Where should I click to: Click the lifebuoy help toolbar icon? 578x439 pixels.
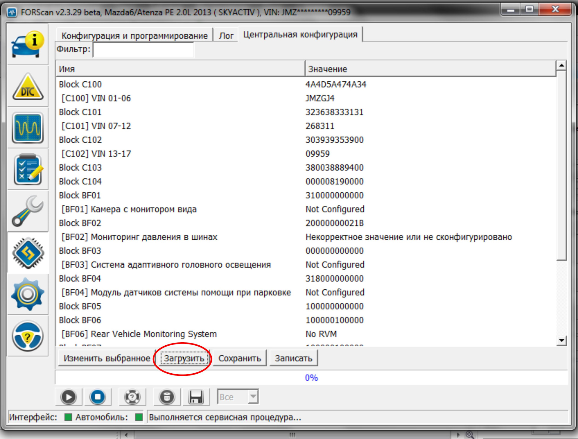tap(132, 397)
